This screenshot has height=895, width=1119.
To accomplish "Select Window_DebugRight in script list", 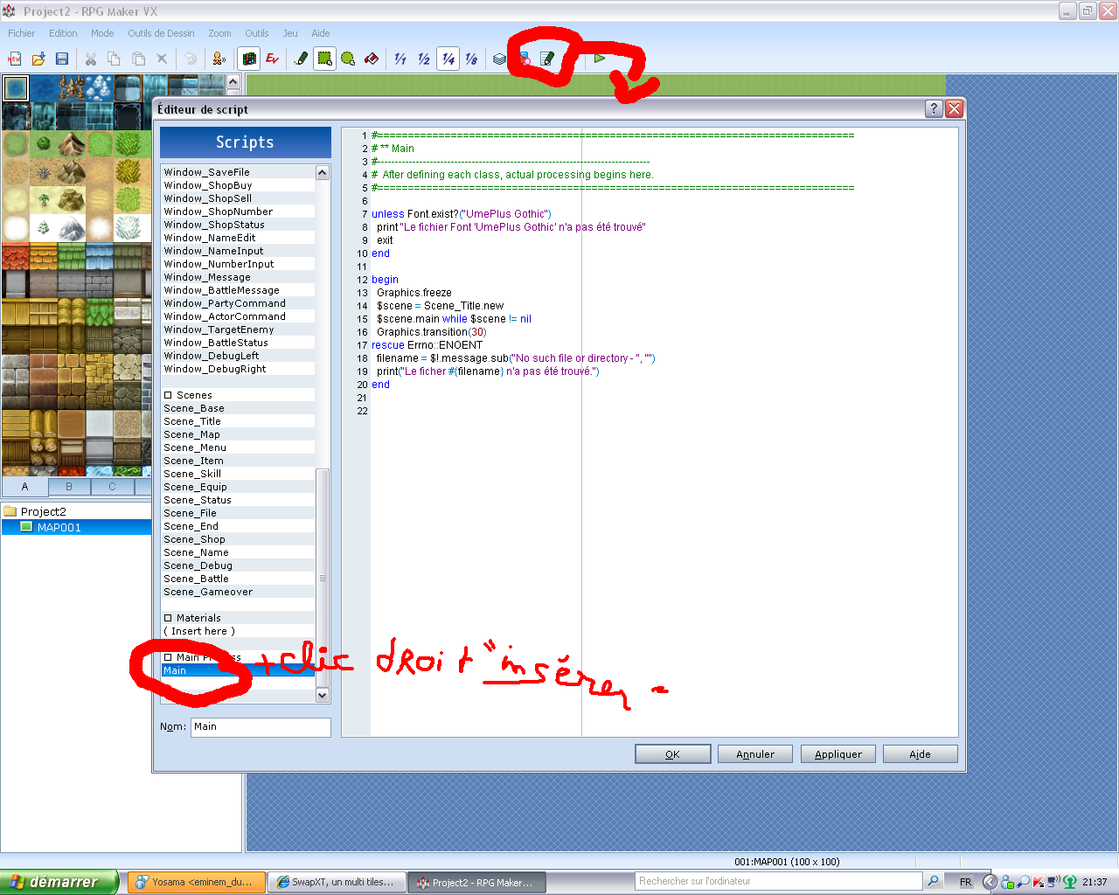I will [238, 369].
